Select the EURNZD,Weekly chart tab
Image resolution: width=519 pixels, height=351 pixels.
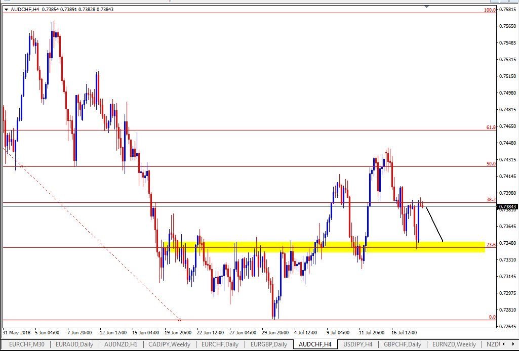454,344
